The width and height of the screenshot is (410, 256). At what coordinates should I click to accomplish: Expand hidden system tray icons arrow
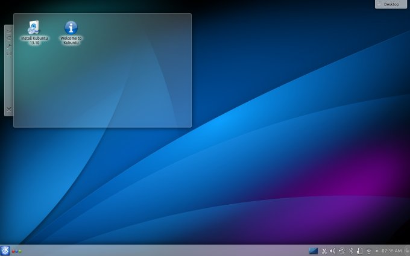pos(377,251)
